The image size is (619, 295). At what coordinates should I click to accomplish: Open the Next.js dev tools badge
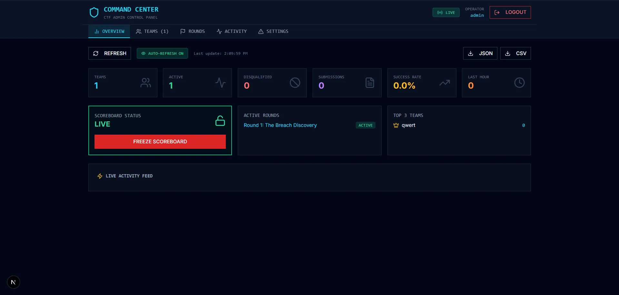[13, 282]
